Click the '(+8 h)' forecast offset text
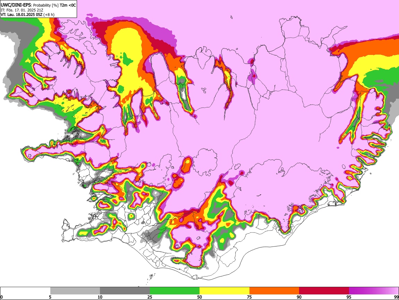The height and width of the screenshot is (300, 399). [49, 15]
